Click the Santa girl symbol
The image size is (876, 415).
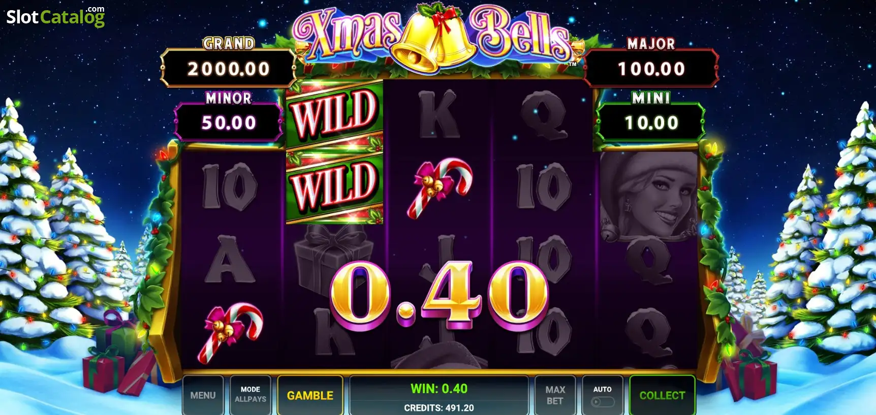tap(649, 194)
